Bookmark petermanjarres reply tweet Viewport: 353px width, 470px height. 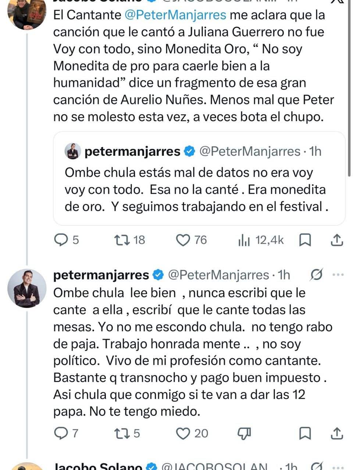[x=305, y=434]
